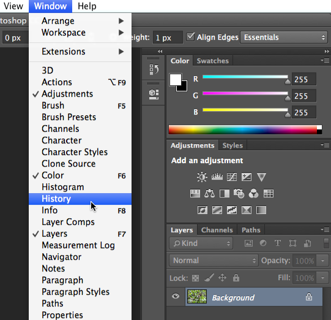Add a Curves adjustment
This screenshot has width=331, height=320.
coord(232,177)
